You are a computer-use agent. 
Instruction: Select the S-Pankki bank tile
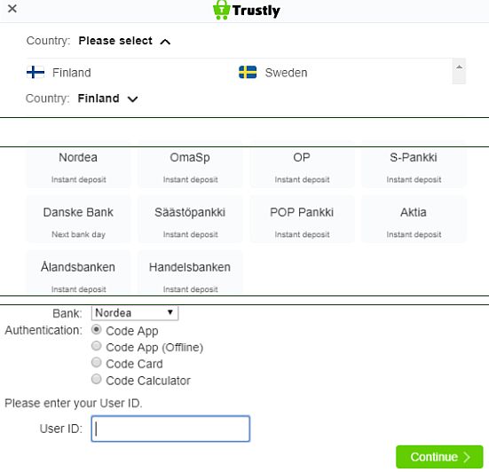[x=414, y=165]
